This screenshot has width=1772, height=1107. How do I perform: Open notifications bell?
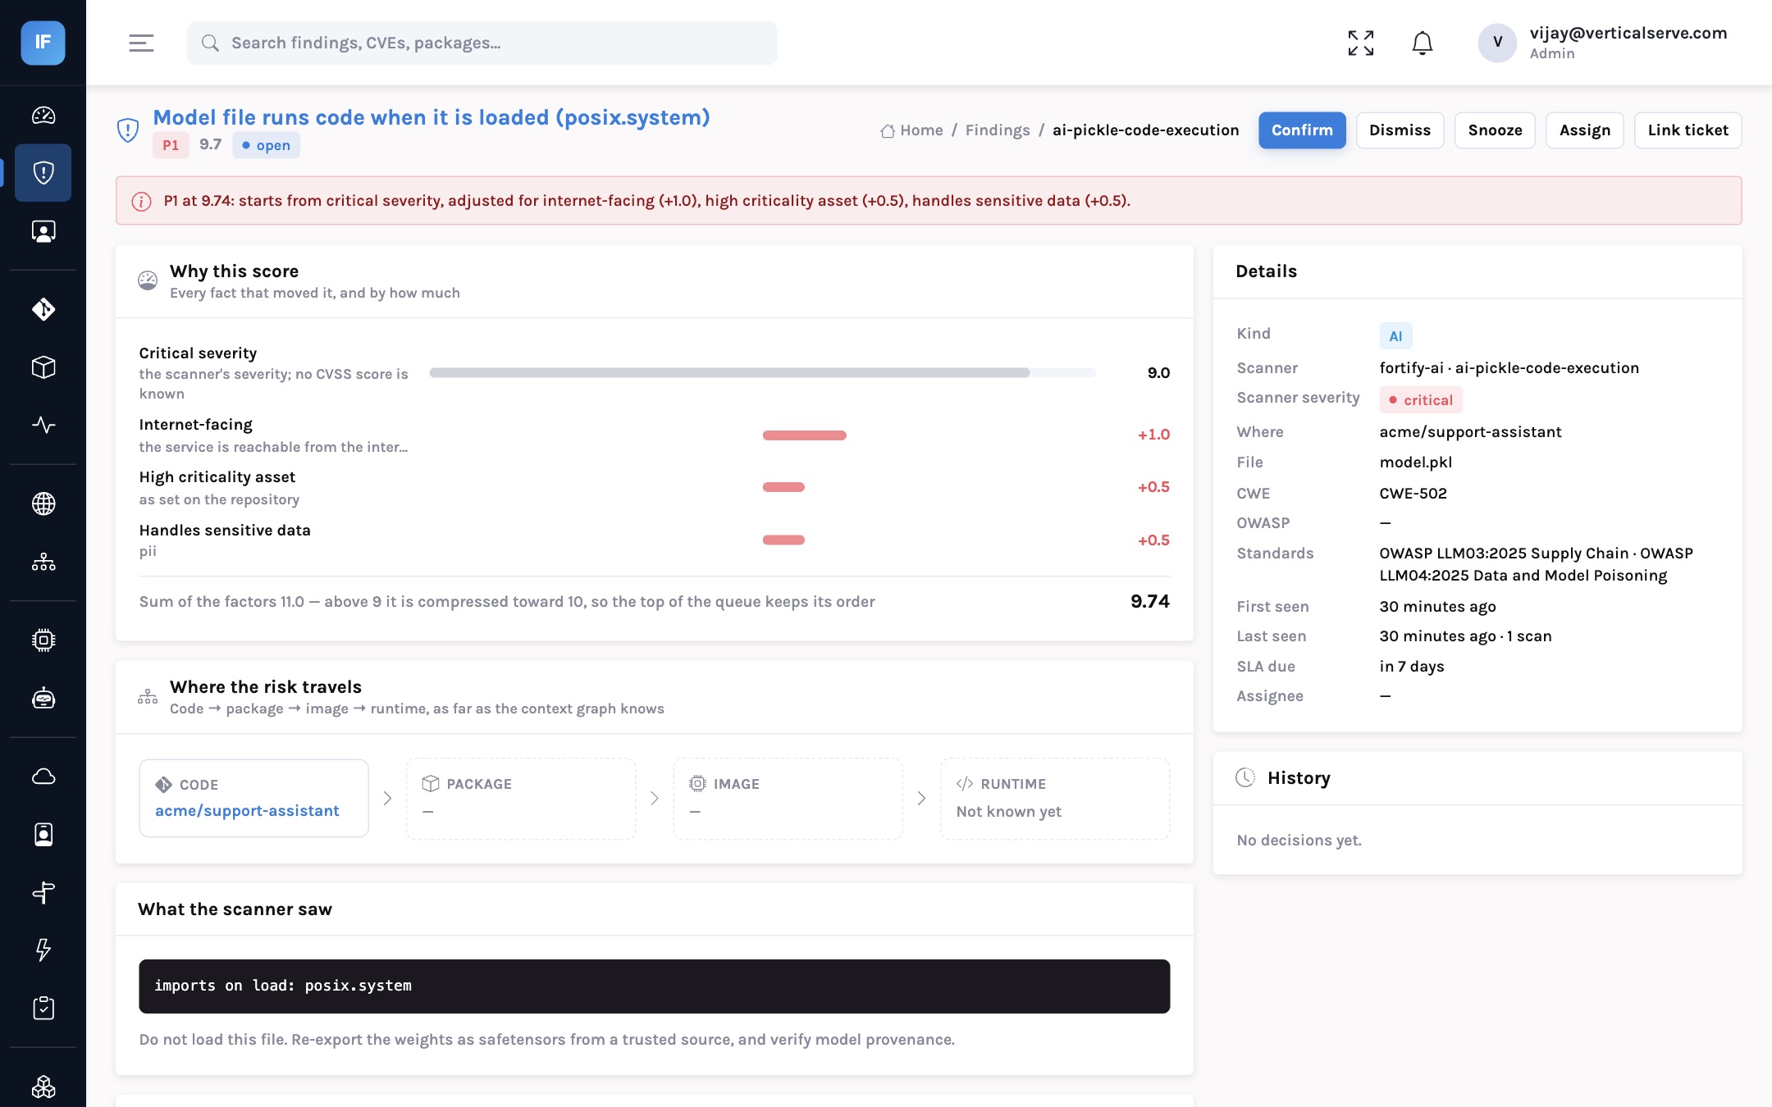pos(1423,43)
